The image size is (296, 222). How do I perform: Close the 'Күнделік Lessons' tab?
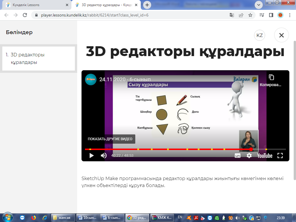[x=67, y=5]
